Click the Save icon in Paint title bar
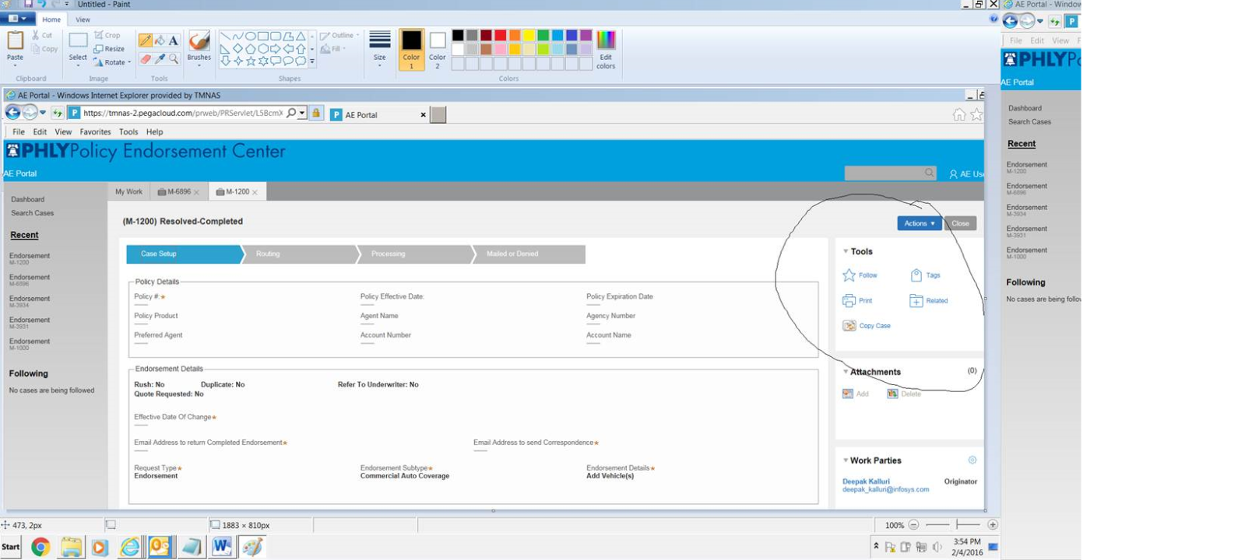The height and width of the screenshot is (560, 1245). (x=29, y=4)
